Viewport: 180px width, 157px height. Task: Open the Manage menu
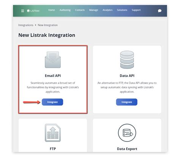pyautogui.click(x=93, y=10)
